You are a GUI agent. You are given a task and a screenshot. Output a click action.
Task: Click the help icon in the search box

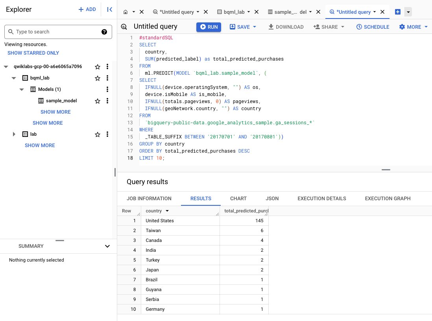point(104,32)
